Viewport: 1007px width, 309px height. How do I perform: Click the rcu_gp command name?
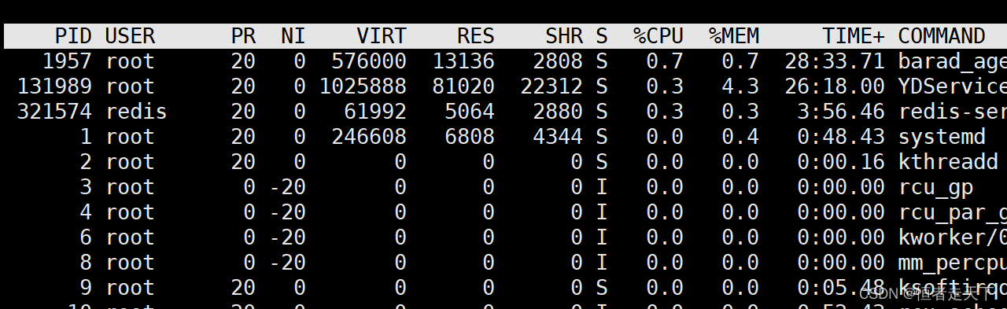(x=935, y=188)
